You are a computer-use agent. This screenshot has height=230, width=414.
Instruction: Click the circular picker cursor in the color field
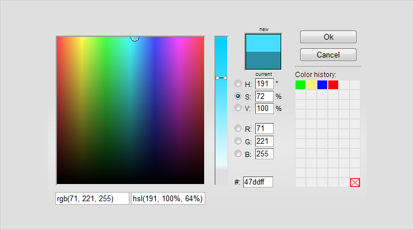pos(135,38)
